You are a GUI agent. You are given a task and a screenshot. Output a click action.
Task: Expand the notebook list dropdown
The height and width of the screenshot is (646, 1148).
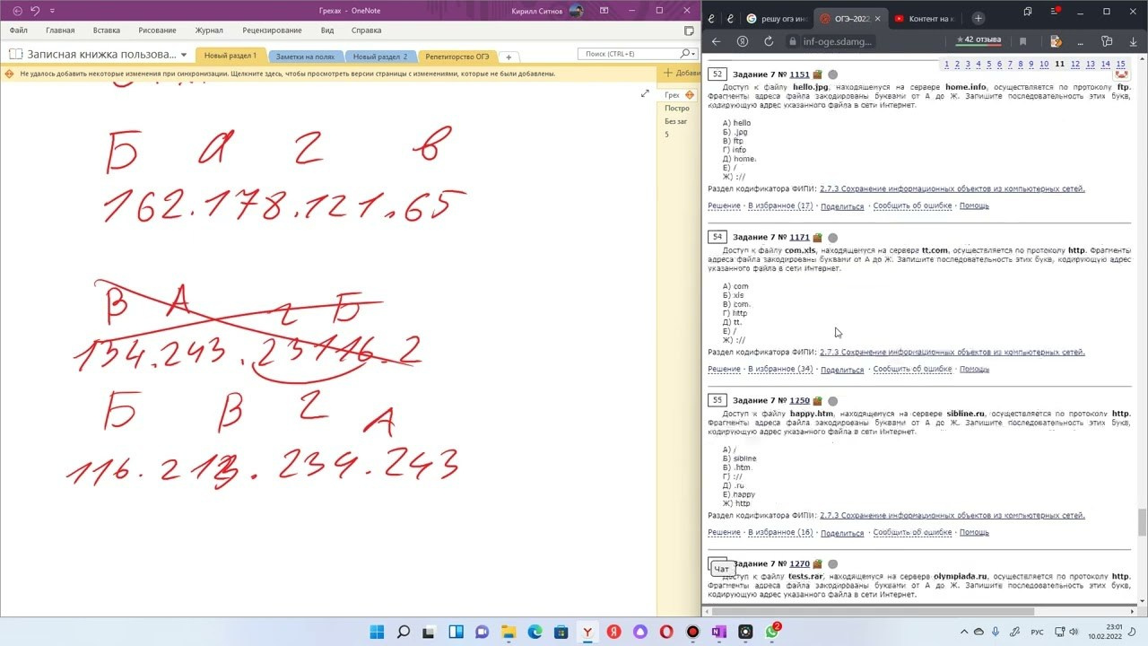tap(184, 55)
